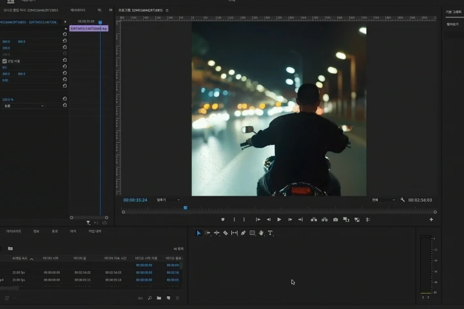Select the Track Select Forward tool
This screenshot has width=464, height=309.
tap(208, 233)
